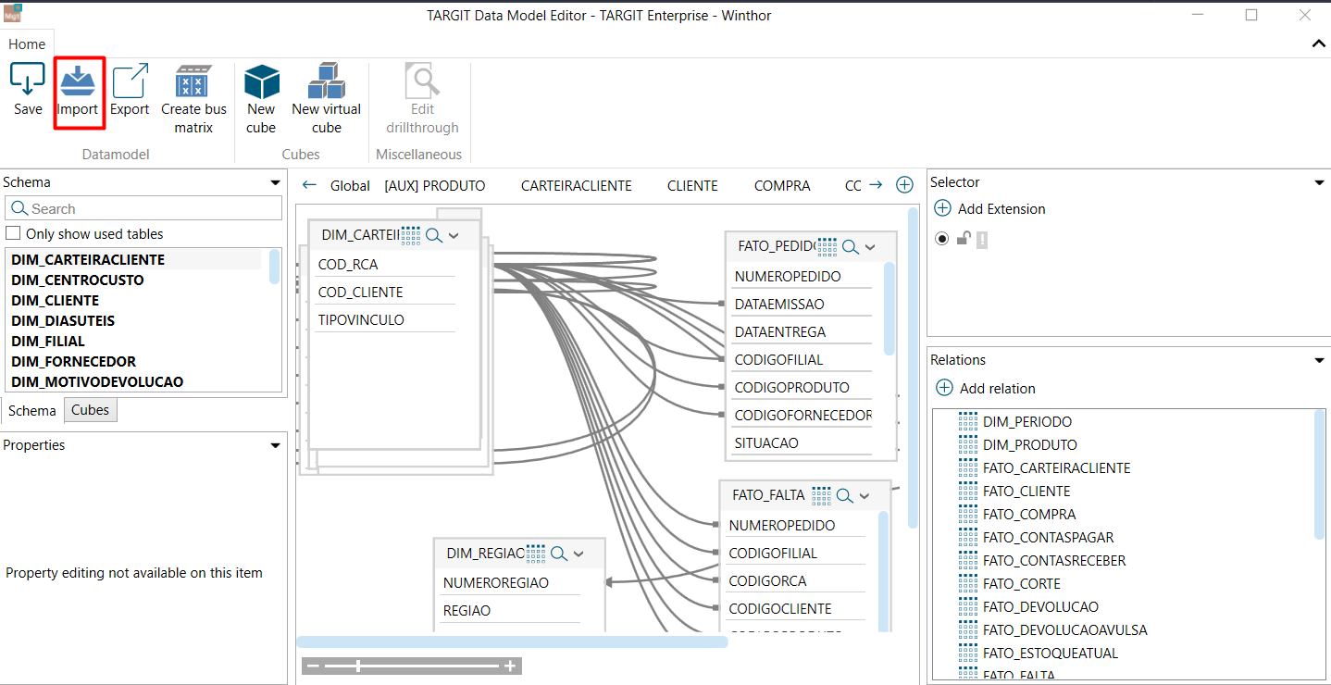
Task: Go back with the diagram tabs left arrow
Action: click(x=309, y=185)
